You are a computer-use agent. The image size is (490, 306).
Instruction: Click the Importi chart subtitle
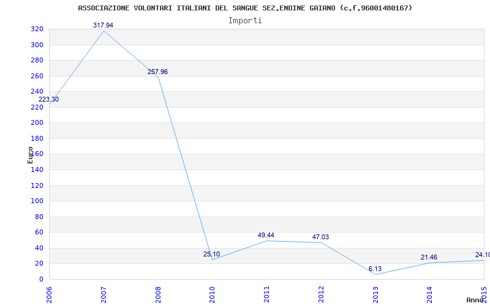tap(245, 21)
